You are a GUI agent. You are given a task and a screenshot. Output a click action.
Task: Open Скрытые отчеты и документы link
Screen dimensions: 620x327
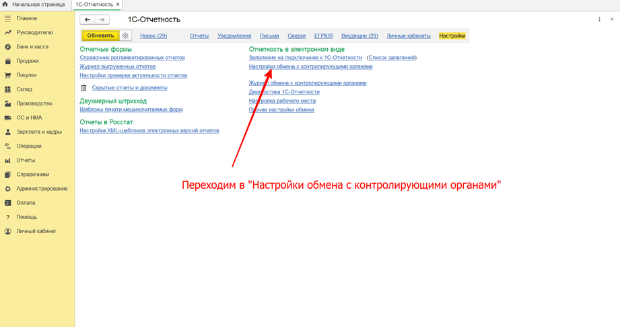coord(129,88)
